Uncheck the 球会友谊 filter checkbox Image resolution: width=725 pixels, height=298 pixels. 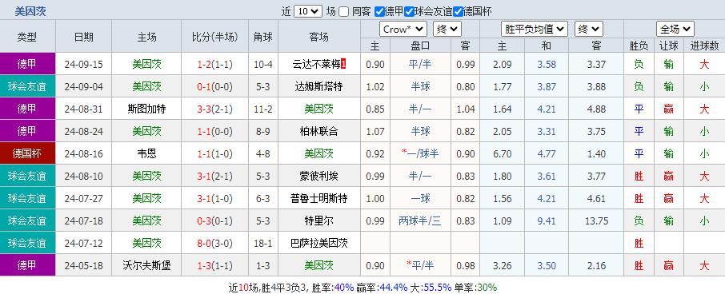click(409, 11)
